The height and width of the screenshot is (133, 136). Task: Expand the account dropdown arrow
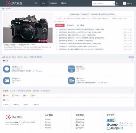click(x=131, y=3)
